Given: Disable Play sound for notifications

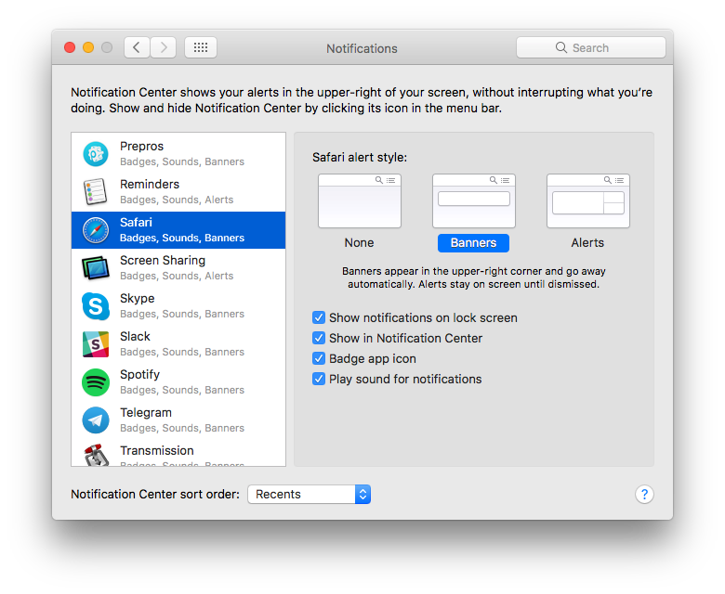Looking at the screenshot, I should pyautogui.click(x=319, y=379).
